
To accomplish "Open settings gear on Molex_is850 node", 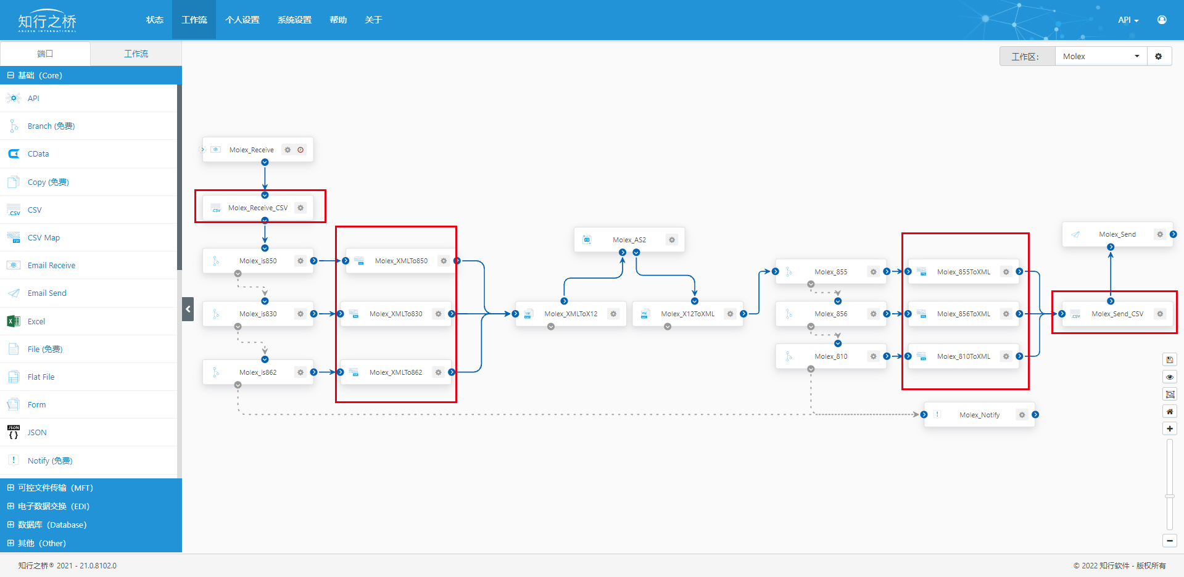I will coord(300,261).
